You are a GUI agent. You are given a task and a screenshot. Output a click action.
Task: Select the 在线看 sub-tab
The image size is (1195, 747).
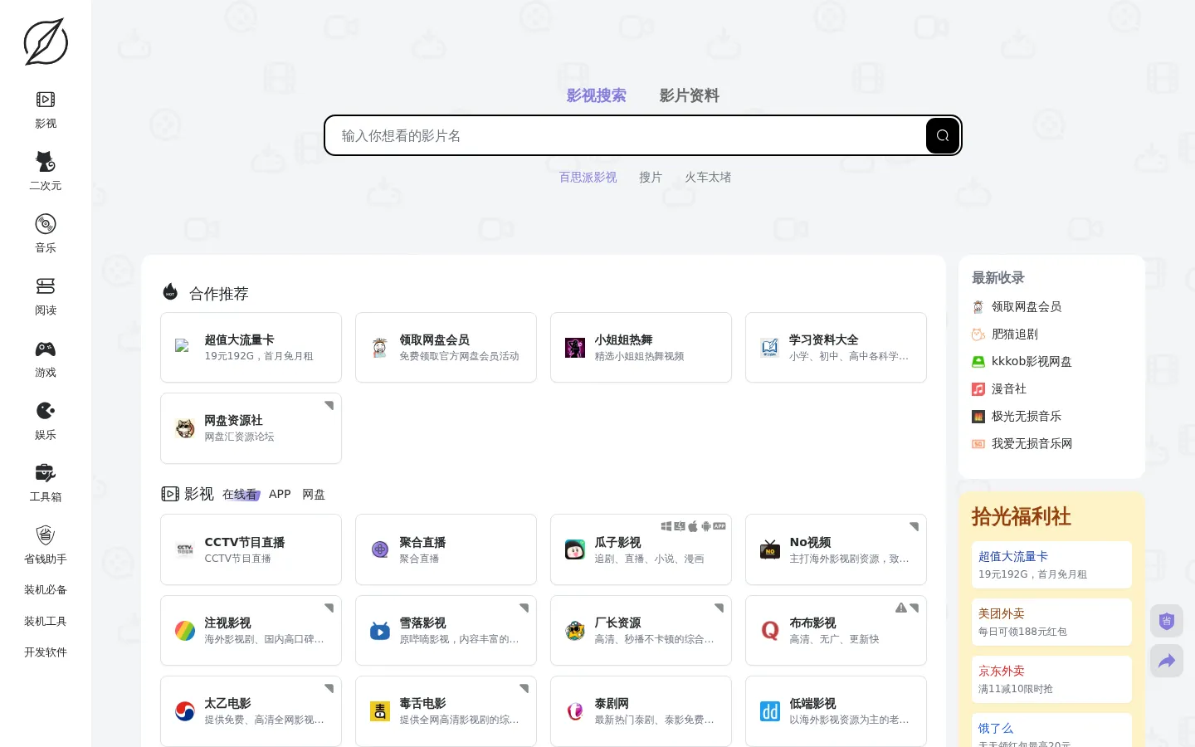(240, 494)
